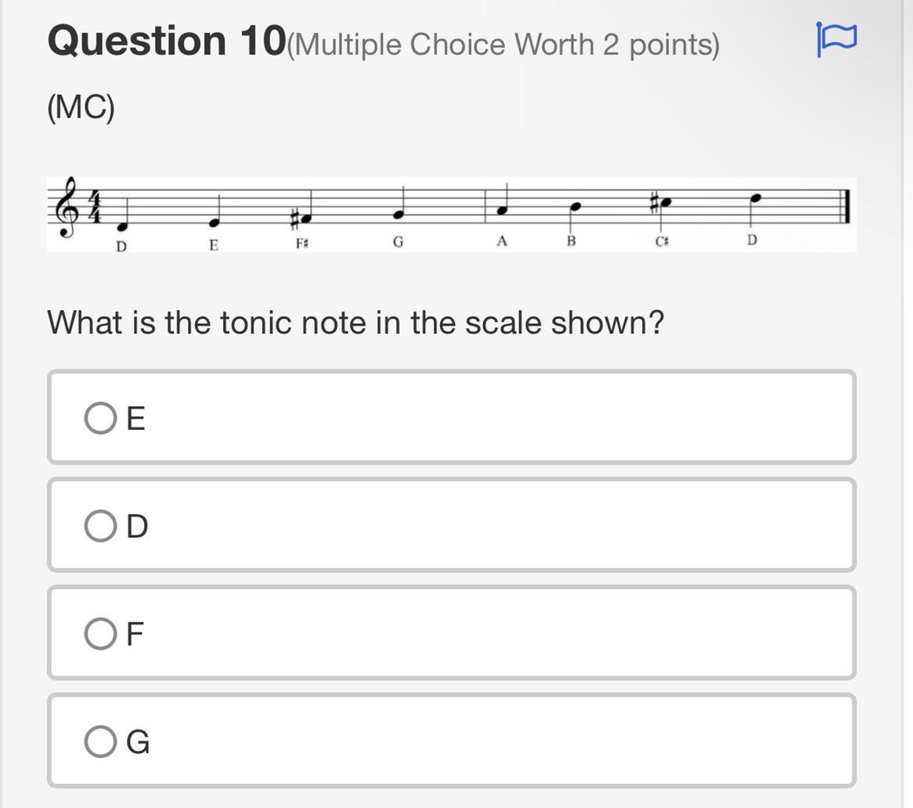Click the C-sharp note on the staff
Screen dimensions: 913x808
(x=667, y=203)
